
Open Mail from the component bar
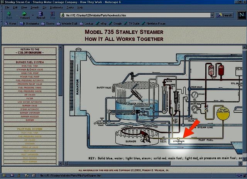point(12,176)
